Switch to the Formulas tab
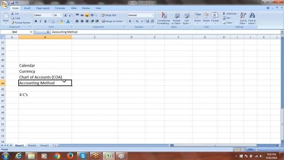Screen dimensions: 284x160 point(60,8)
